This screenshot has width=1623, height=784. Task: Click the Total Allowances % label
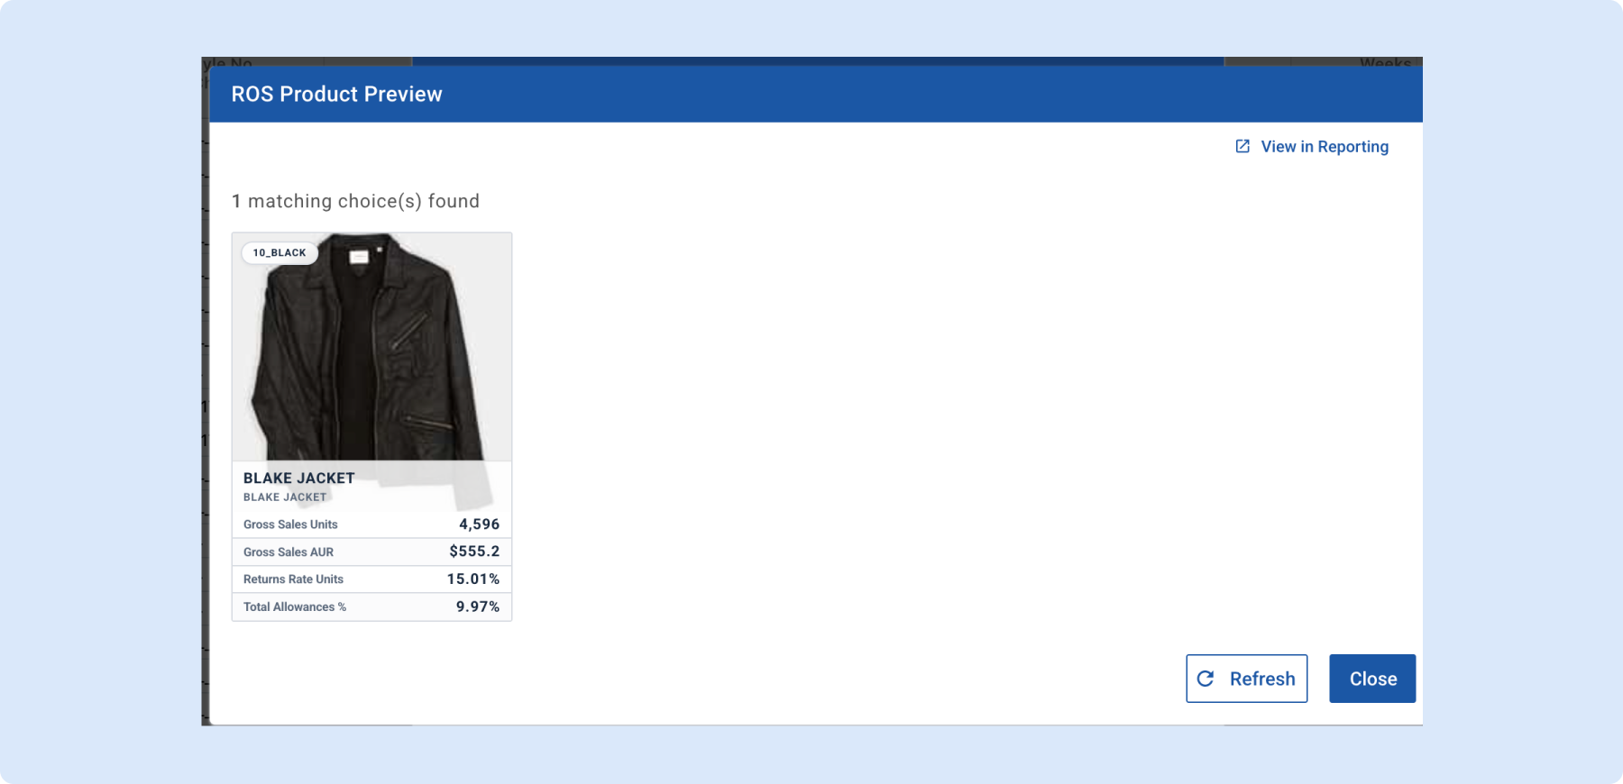click(295, 607)
